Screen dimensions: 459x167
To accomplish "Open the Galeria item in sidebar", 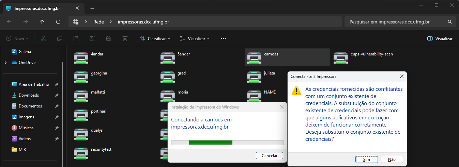I will (x=25, y=52).
